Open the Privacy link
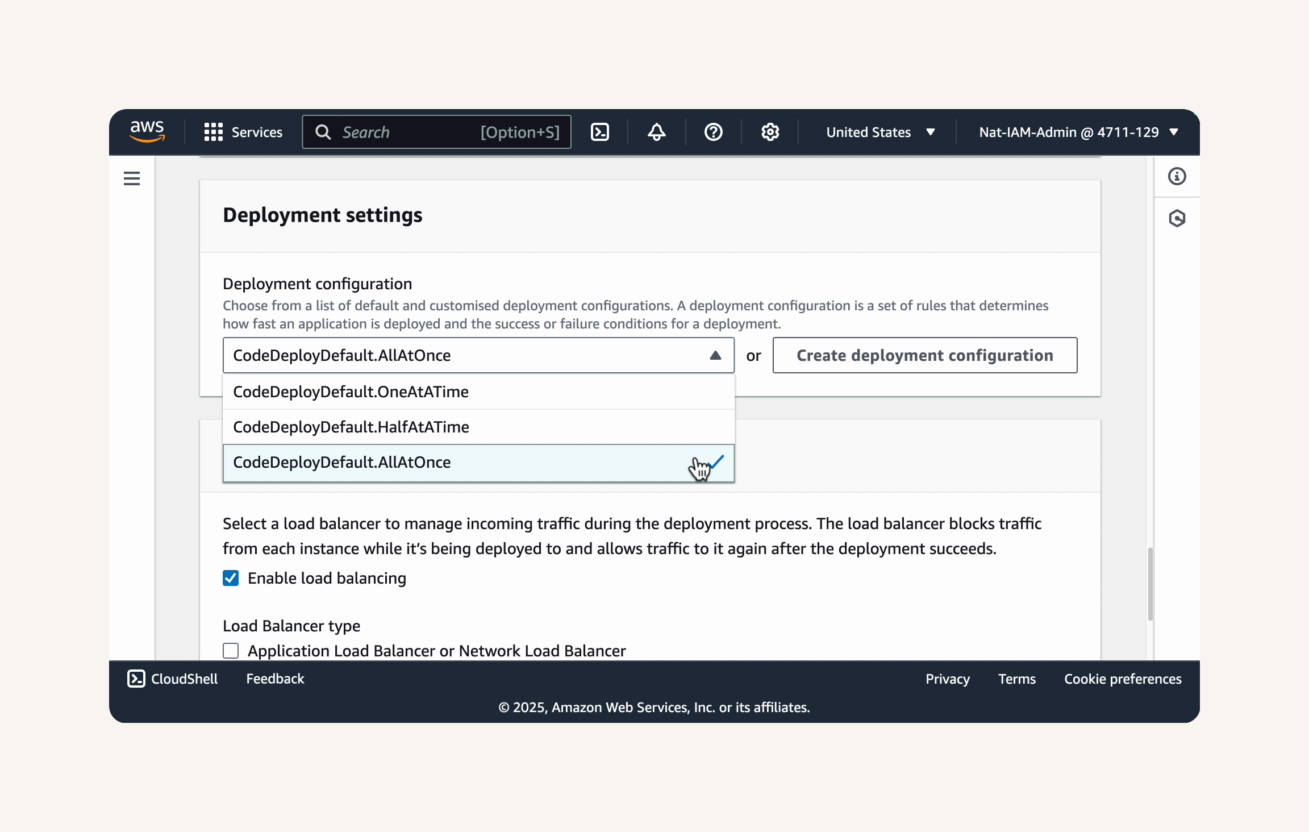Screen dimensions: 1309x832 coord(948,679)
